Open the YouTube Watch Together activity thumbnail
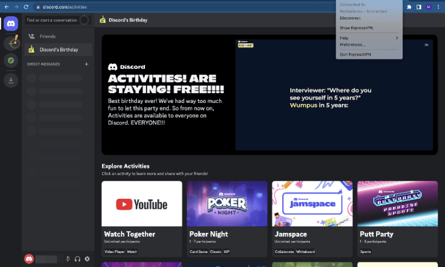This screenshot has height=267, width=445. click(141, 203)
